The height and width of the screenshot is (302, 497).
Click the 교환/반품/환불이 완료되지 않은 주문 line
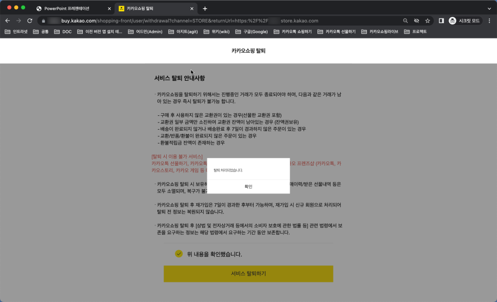coord(207,136)
